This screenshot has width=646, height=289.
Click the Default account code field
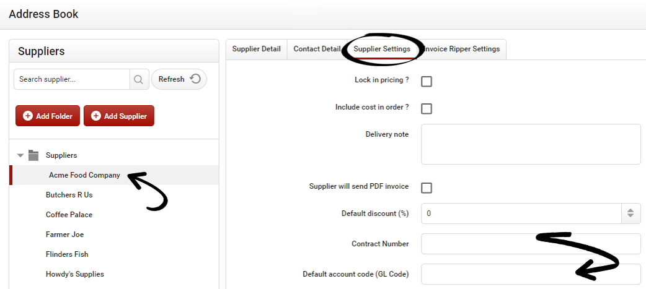coord(530,274)
